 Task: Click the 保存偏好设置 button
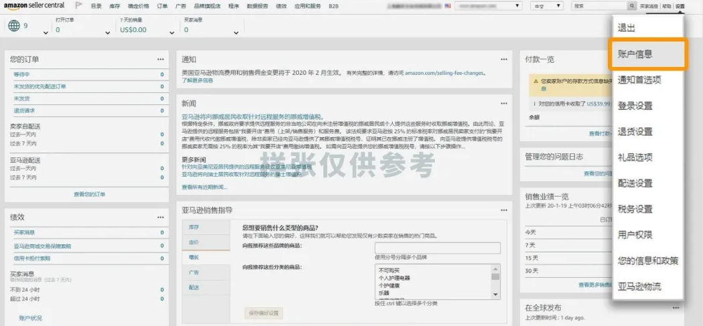coord(263,313)
